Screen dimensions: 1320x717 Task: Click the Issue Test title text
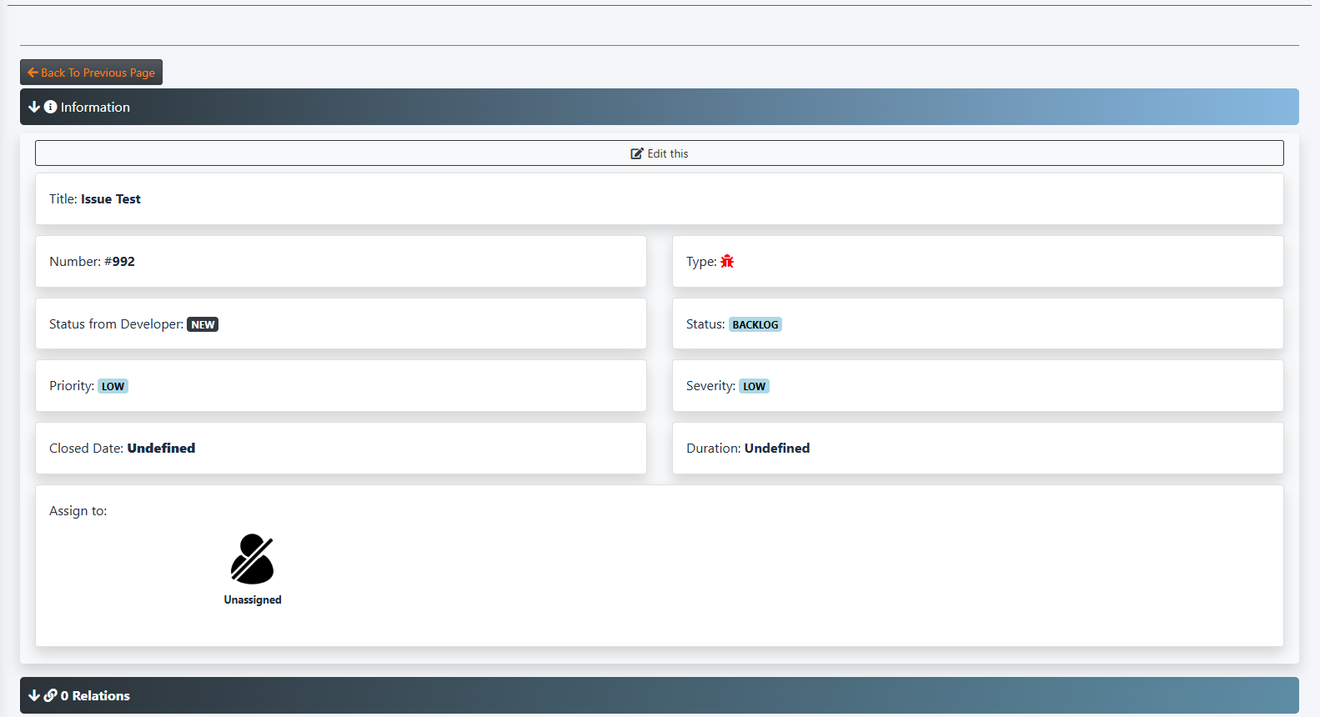[111, 198]
